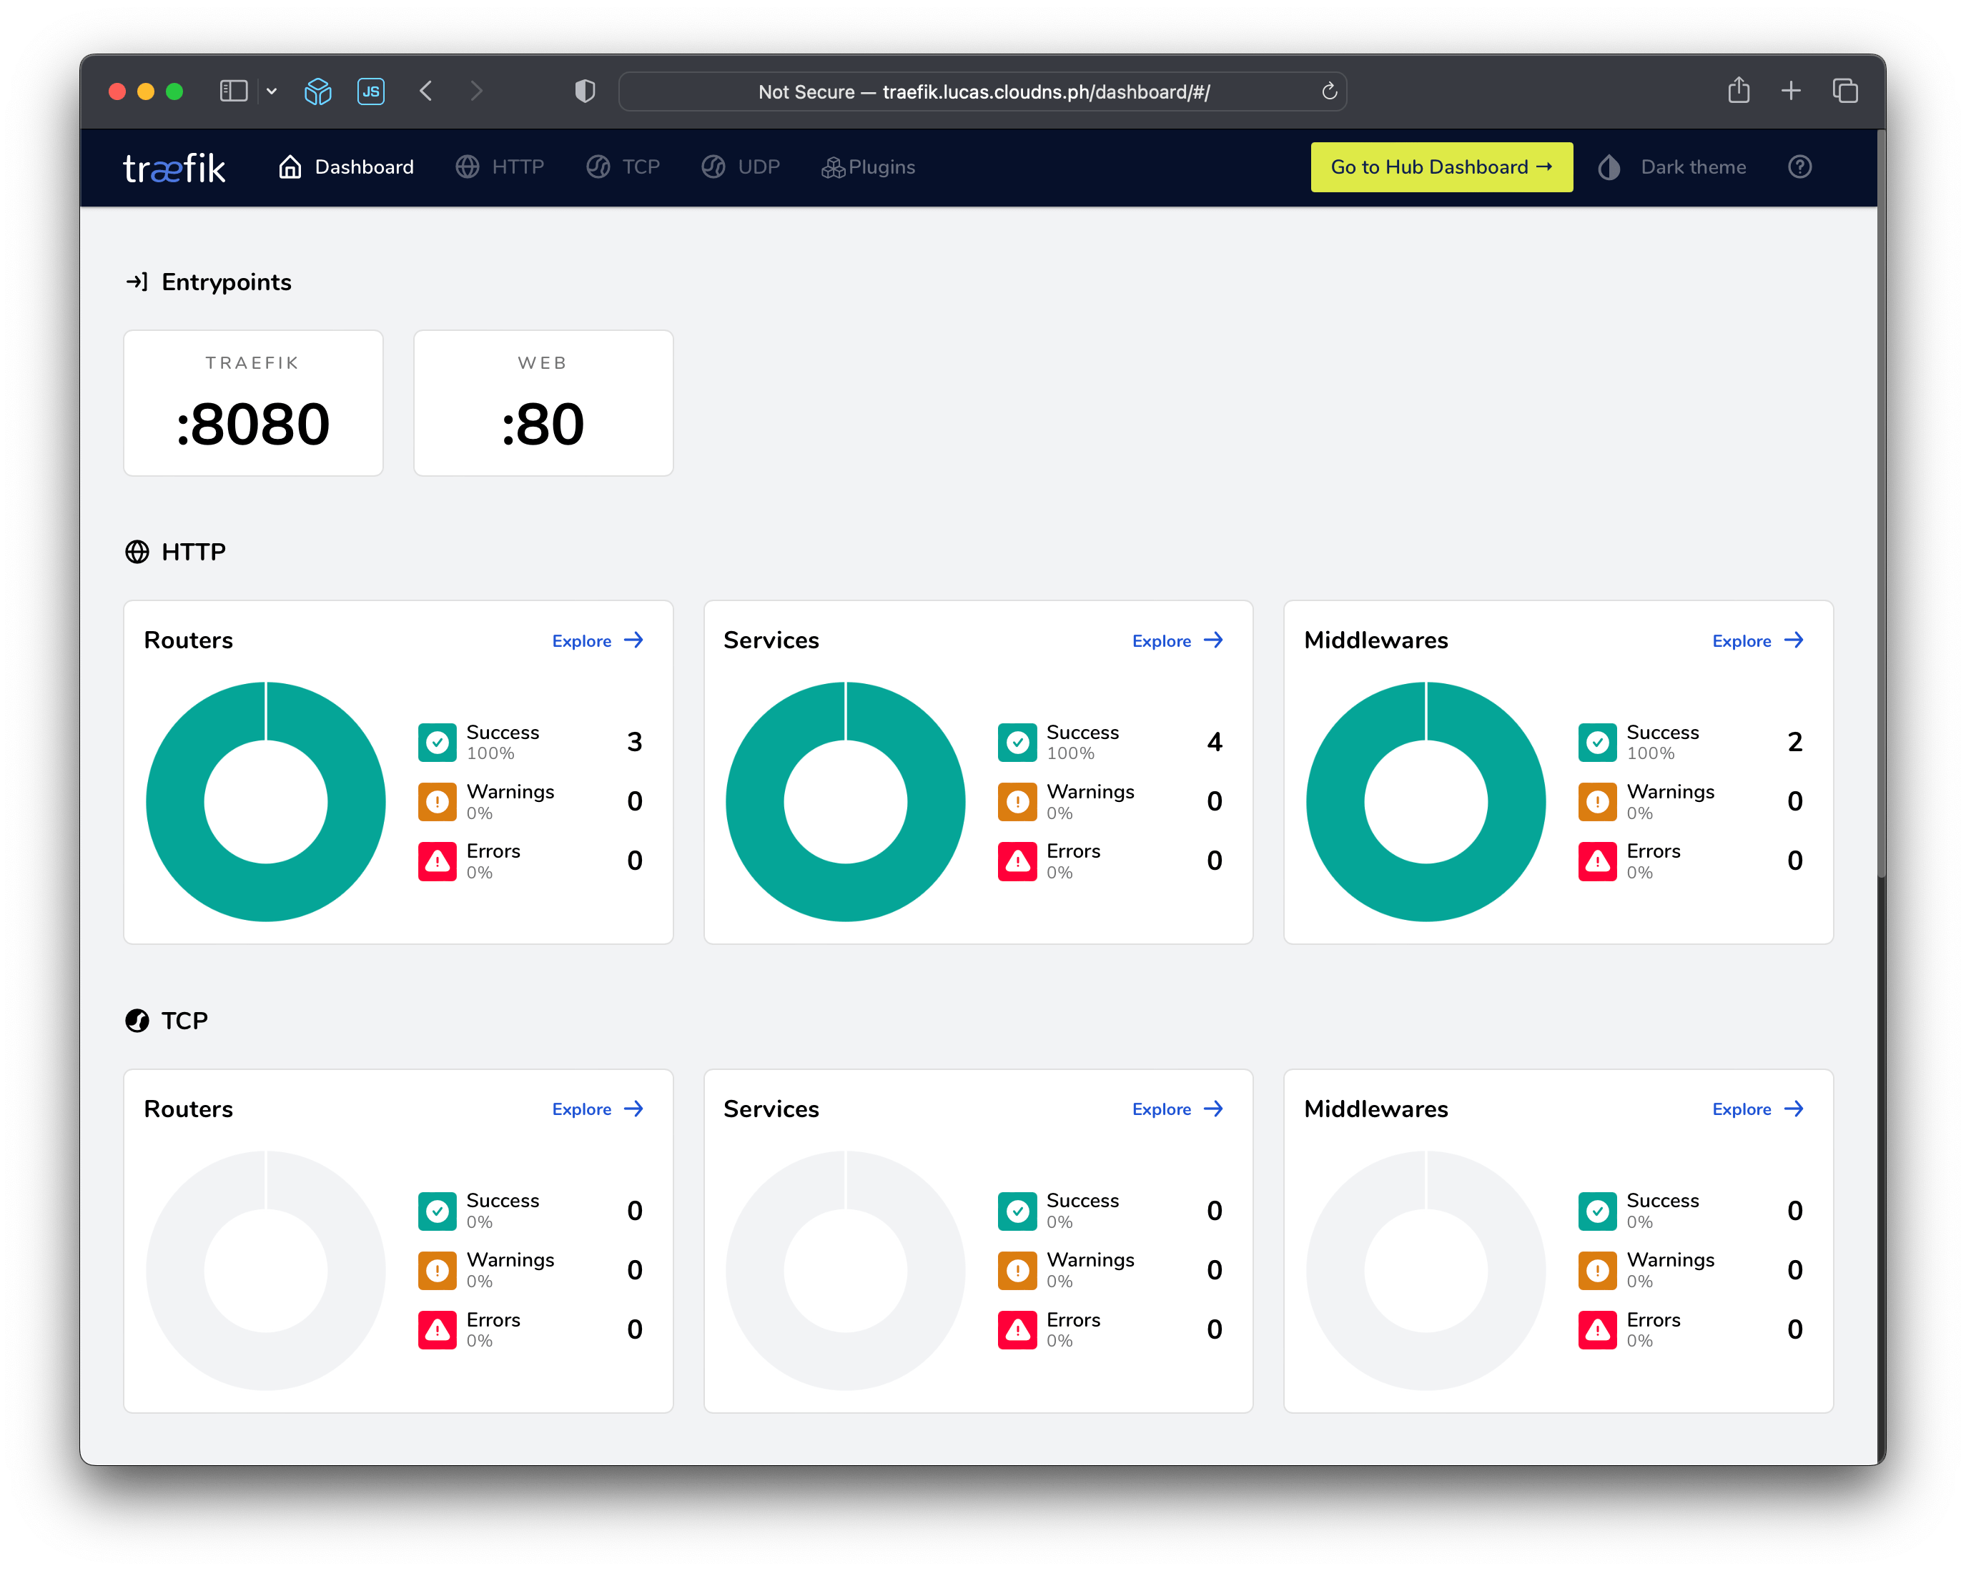This screenshot has width=1966, height=1571.
Task: Toggle the Safari sidebar
Action: [x=234, y=91]
